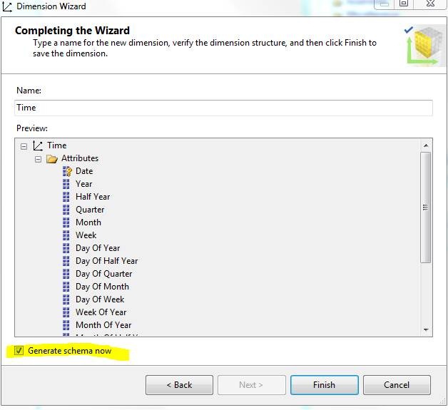Screen dimensions: 448x410
Task: Select the Attributes folder icon
Action: coord(52,158)
